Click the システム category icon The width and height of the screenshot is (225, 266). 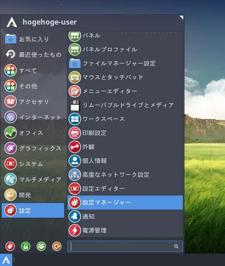pyautogui.click(x=11, y=164)
